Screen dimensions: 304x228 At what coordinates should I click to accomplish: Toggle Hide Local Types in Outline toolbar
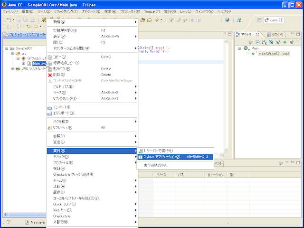(291, 42)
